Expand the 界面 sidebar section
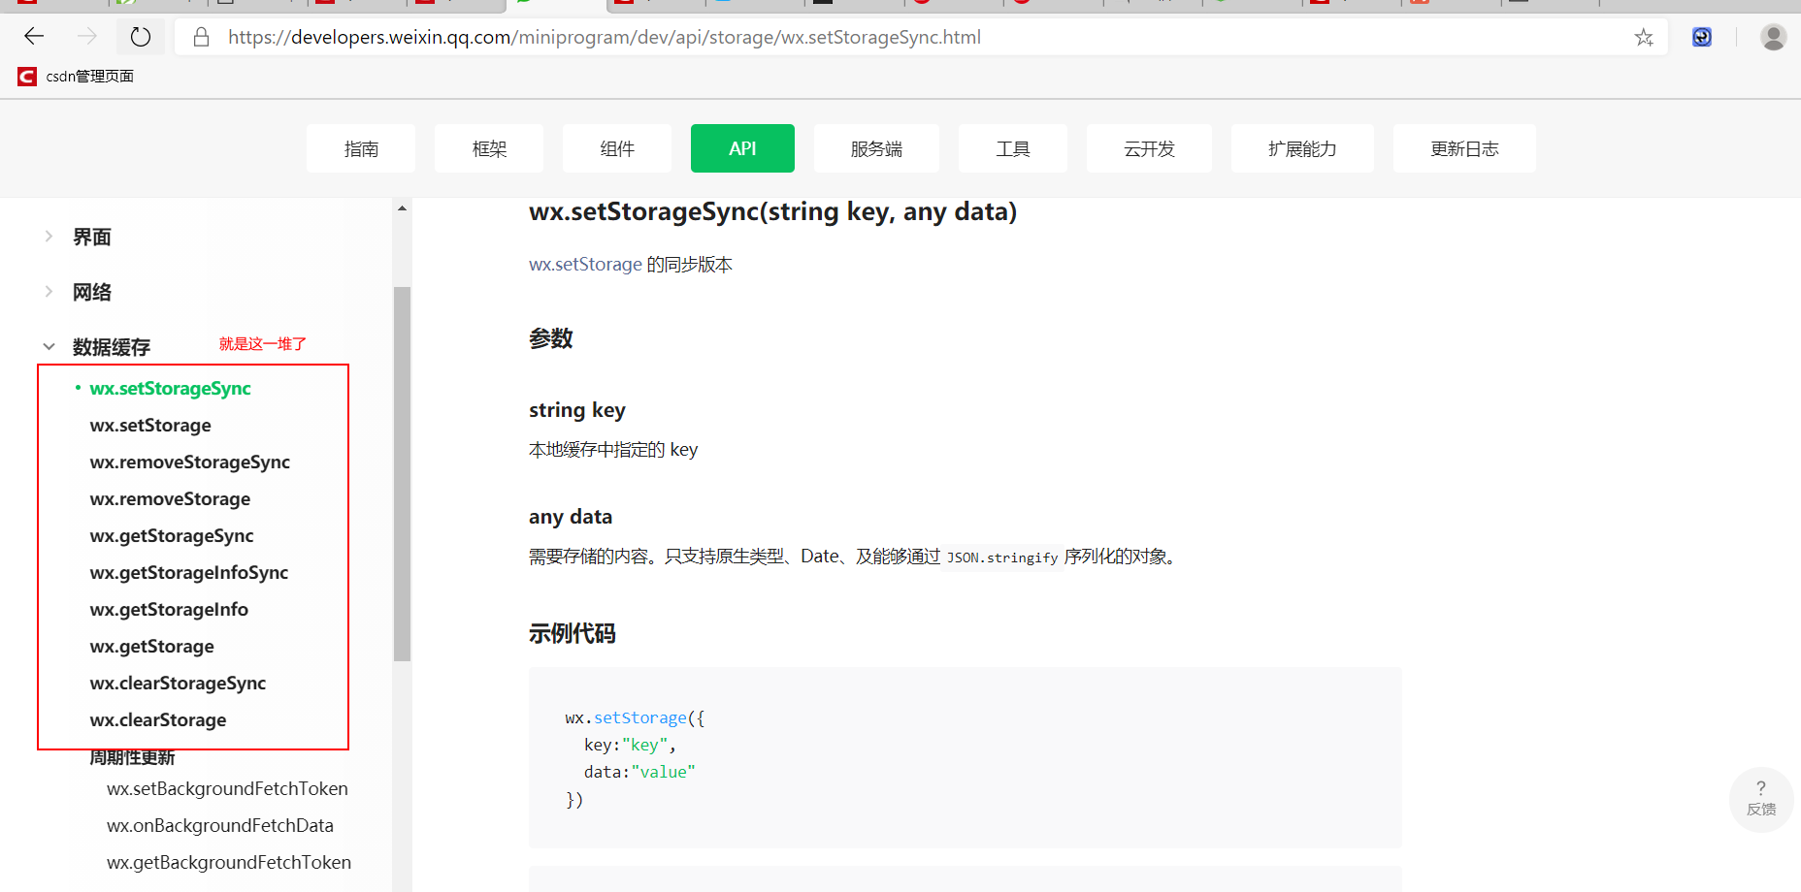The image size is (1801, 892). point(91,236)
